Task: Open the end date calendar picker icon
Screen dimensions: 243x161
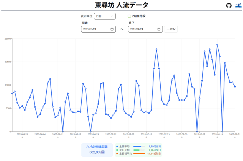Action: [x=159, y=29]
